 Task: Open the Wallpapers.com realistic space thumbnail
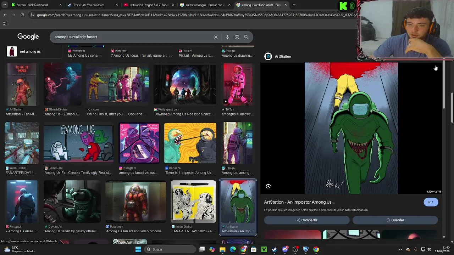184,85
